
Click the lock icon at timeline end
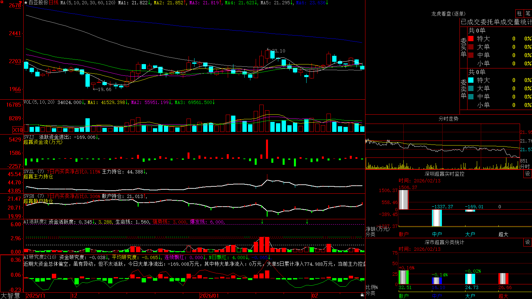[x=362, y=295]
